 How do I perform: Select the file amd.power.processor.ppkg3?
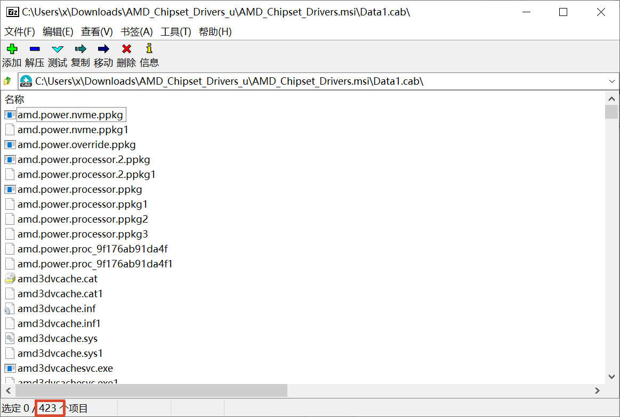[x=83, y=234]
